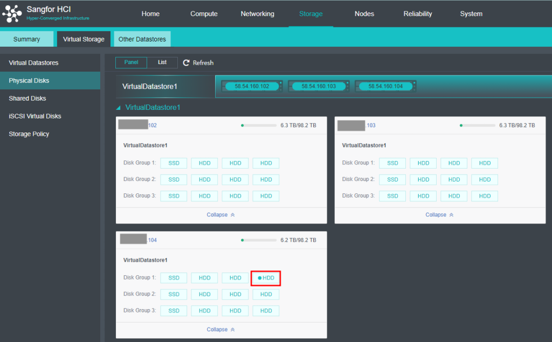Click the VirtualDatastore1 header label
552x342 pixels.
coord(153,107)
